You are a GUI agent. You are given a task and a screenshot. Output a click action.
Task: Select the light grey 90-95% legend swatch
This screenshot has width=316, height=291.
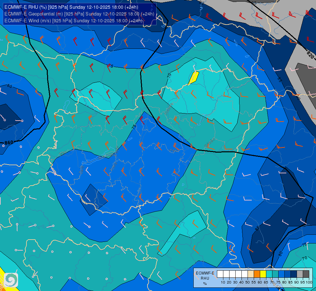tap(300, 274)
